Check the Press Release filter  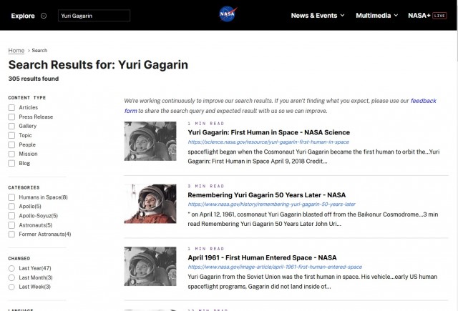pyautogui.click(x=11, y=117)
